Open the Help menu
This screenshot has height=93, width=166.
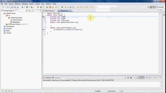(x=54, y=4)
